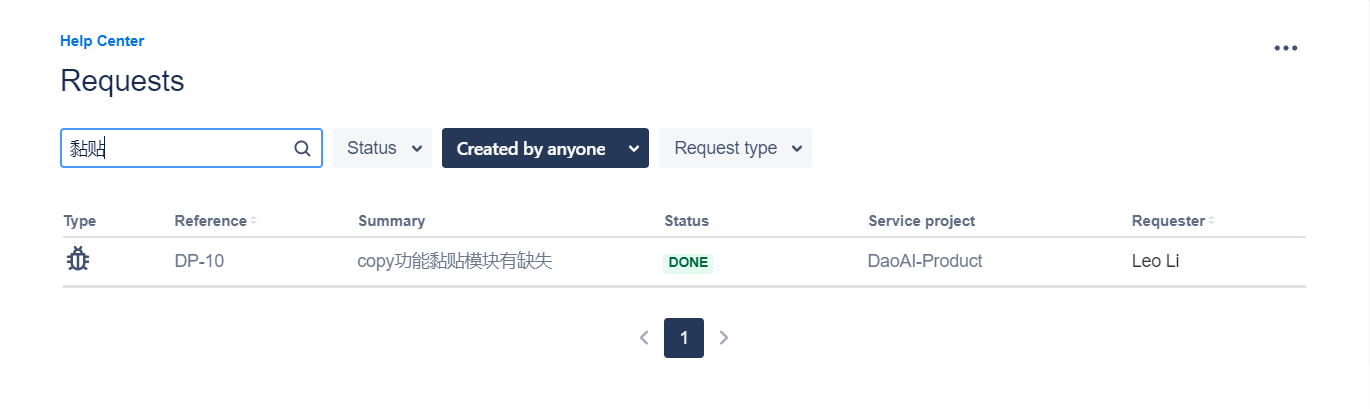Screen dimensions: 1370x409
Task: Click the DONE status badge
Action: [x=688, y=263]
